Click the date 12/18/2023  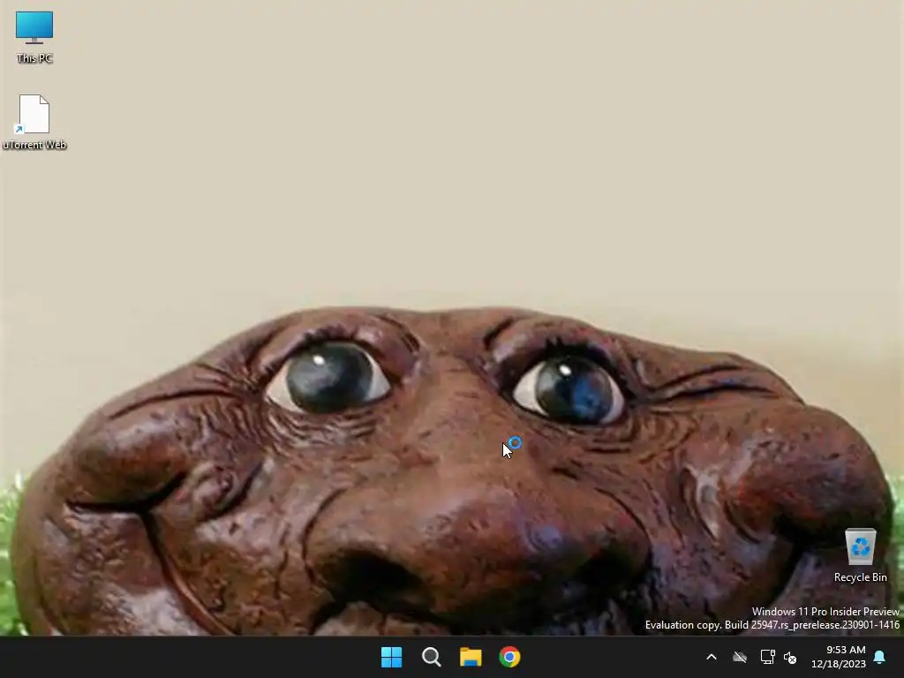click(x=839, y=664)
